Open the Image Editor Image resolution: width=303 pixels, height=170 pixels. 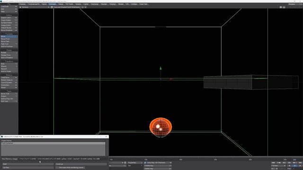9,25
